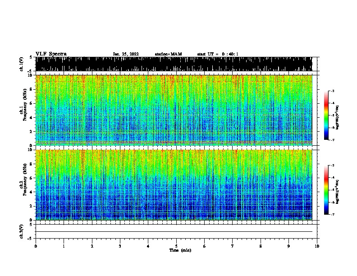Click the log(PSD) label beside ch.1 color bar
The height and width of the screenshot is (276, 357).
337,117
